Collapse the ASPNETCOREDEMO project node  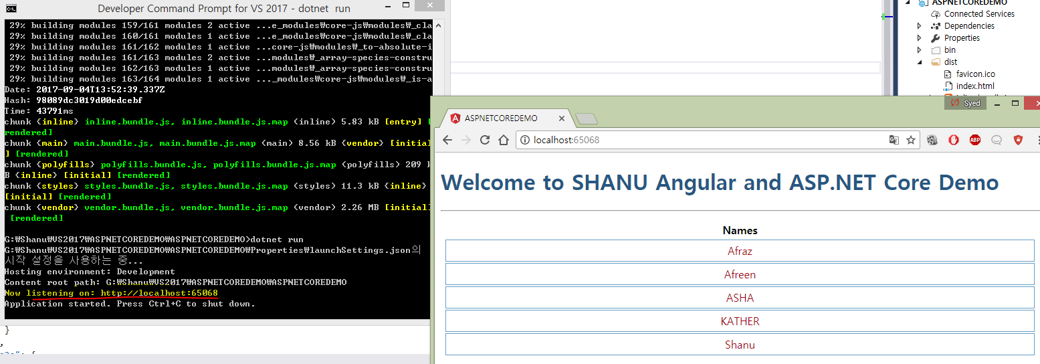tap(909, 3)
